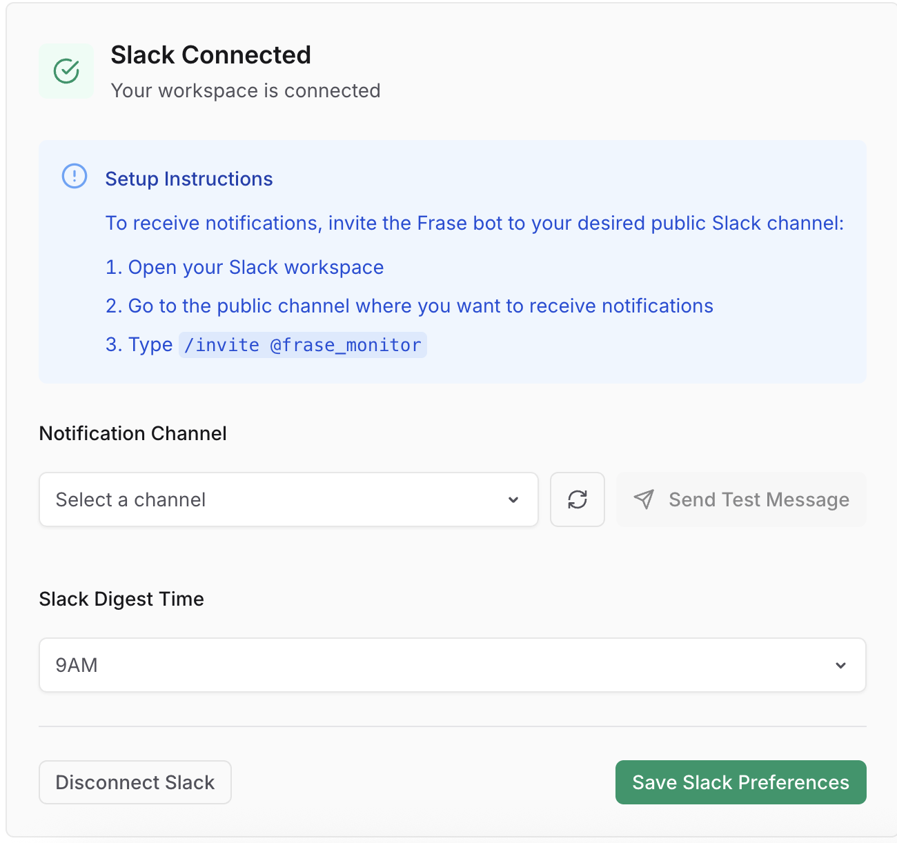This screenshot has height=843, width=897.
Task: Click the /invite @frase_monitor code snippet
Action: tap(303, 345)
